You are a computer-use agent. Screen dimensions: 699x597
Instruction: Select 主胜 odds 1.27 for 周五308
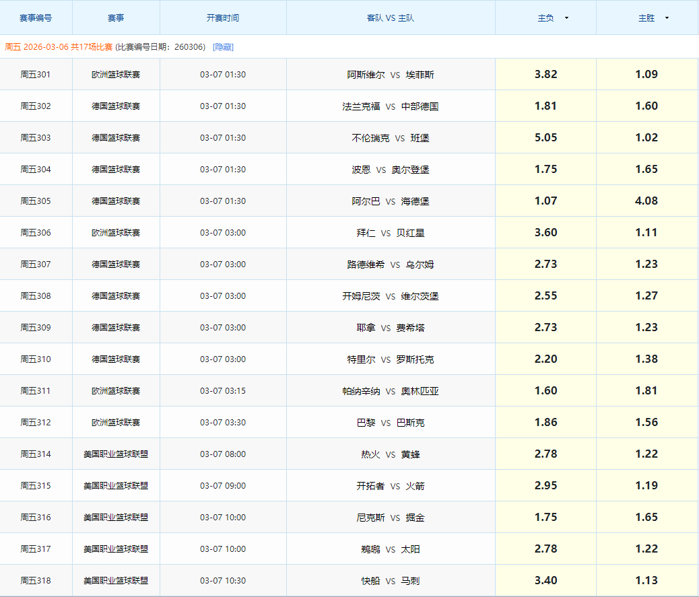pos(646,296)
